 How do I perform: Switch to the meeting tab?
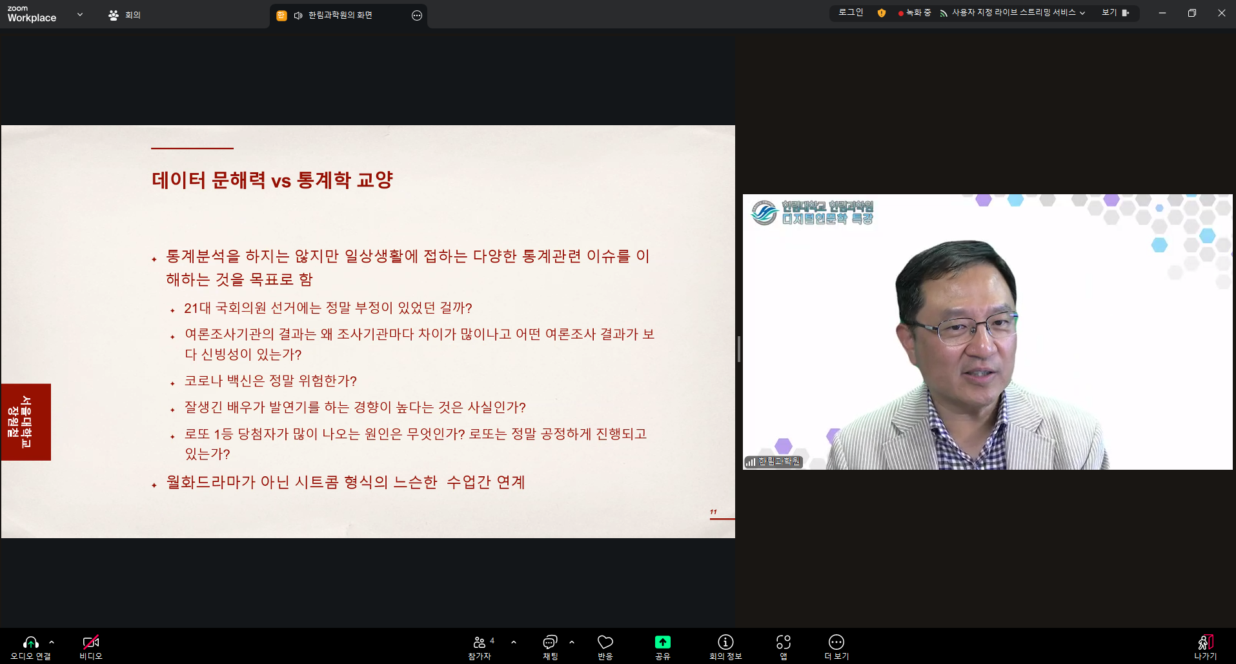pyautogui.click(x=125, y=15)
